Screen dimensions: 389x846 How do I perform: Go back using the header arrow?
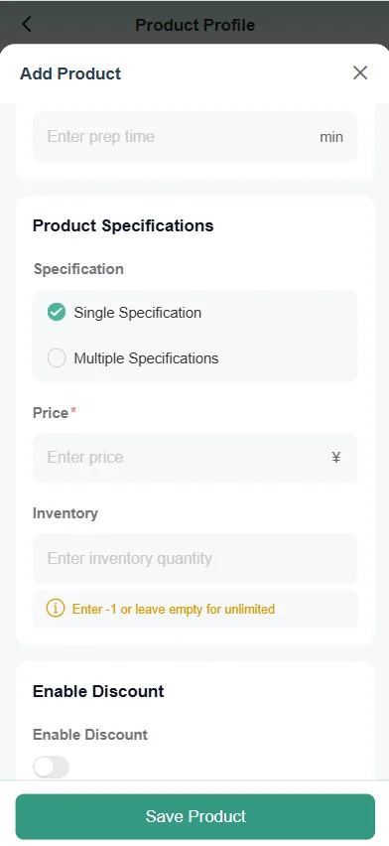(x=27, y=24)
